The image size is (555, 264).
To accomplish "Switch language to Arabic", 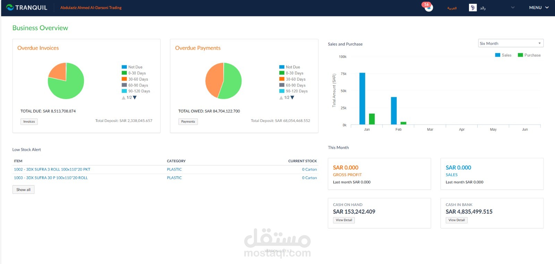I will click(452, 8).
